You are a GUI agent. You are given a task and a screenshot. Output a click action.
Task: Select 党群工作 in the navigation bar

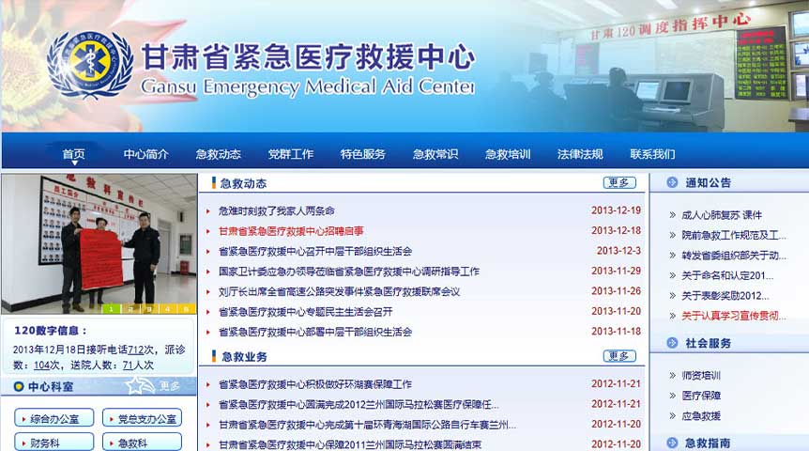[x=291, y=154]
